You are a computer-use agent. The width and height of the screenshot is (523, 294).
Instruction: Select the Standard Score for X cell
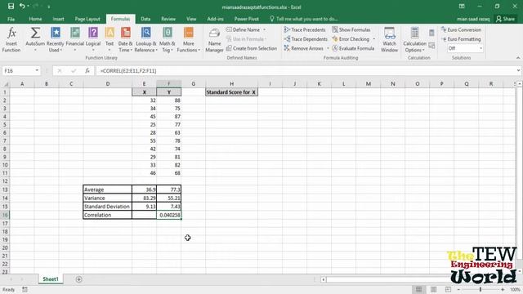point(231,92)
